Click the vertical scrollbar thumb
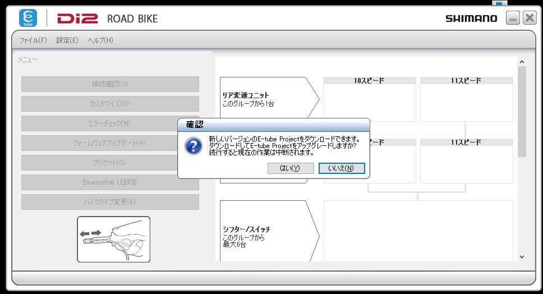543x294 pixels. pyautogui.click(x=522, y=112)
